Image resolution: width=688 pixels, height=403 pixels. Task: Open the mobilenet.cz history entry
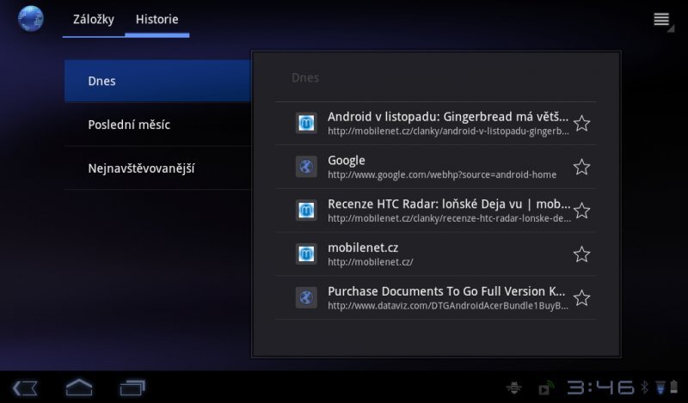436,254
